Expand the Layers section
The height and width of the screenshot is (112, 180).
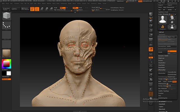coord(161,107)
